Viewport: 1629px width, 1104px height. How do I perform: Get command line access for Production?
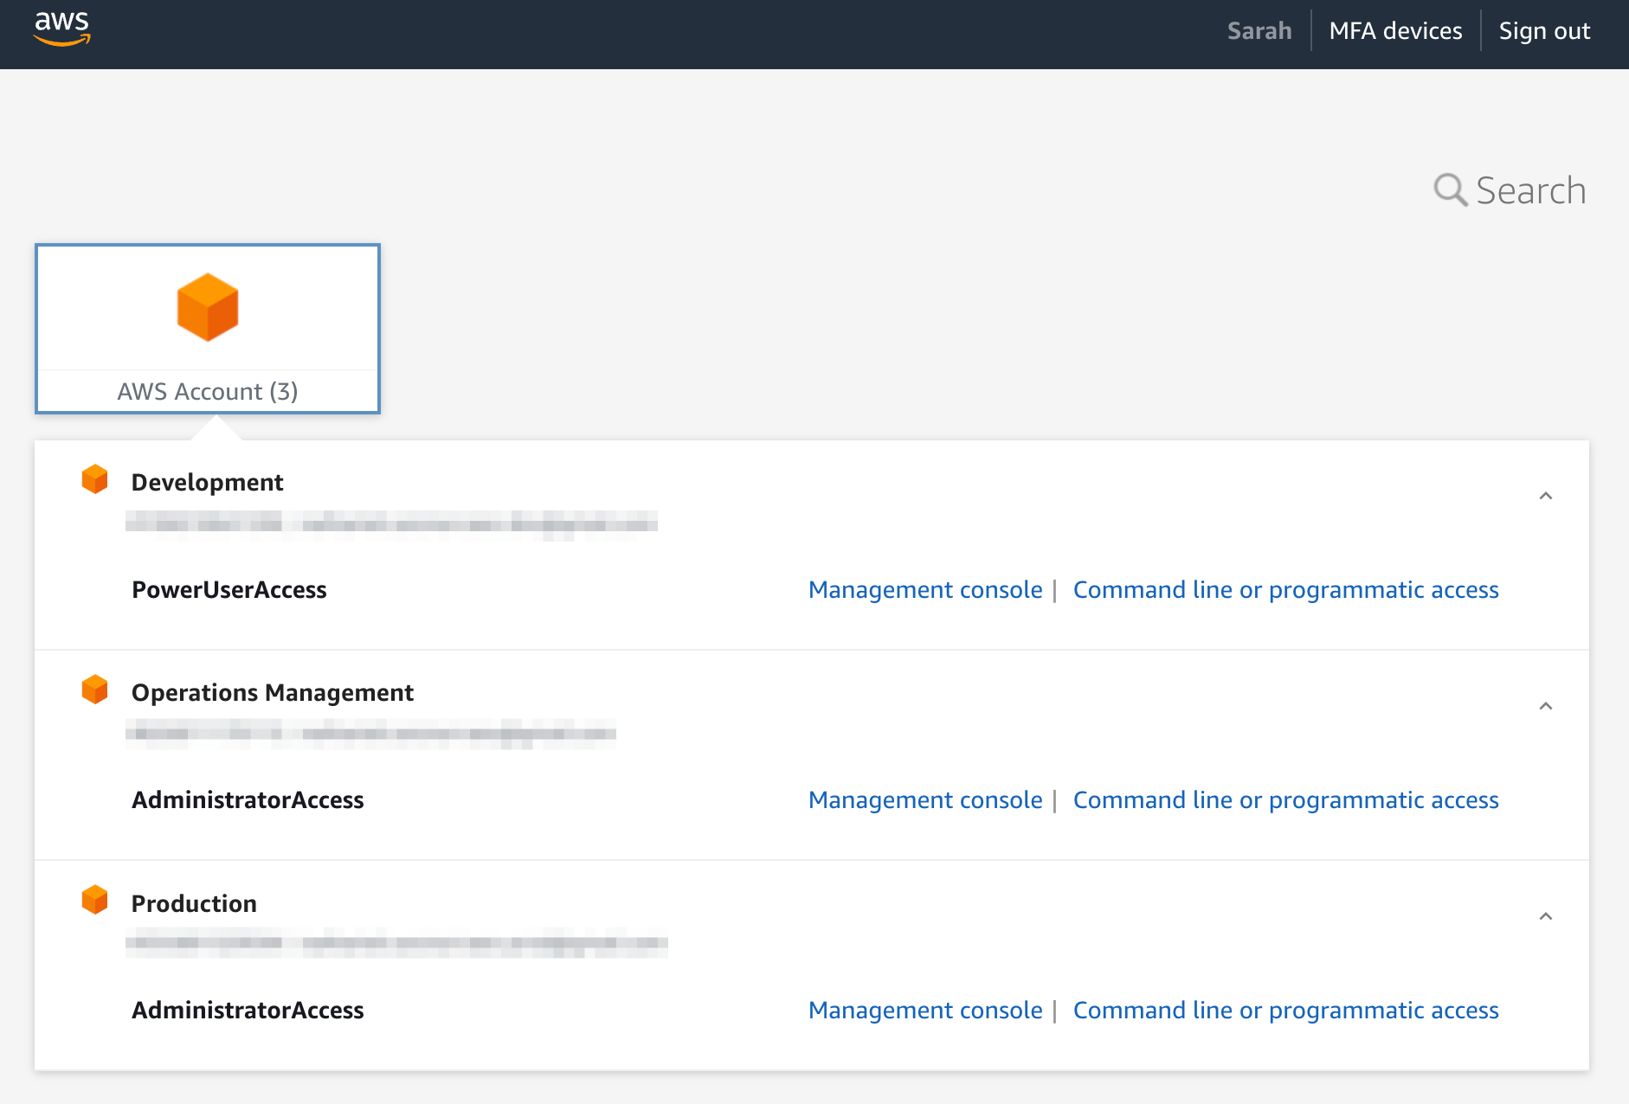[x=1285, y=1011]
